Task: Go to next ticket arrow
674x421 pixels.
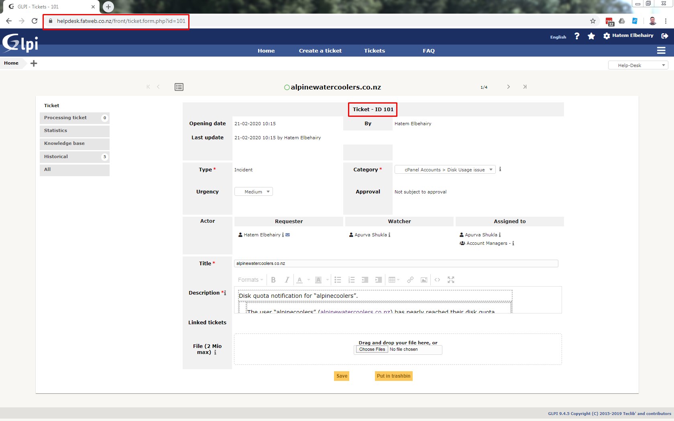Action: click(x=508, y=87)
